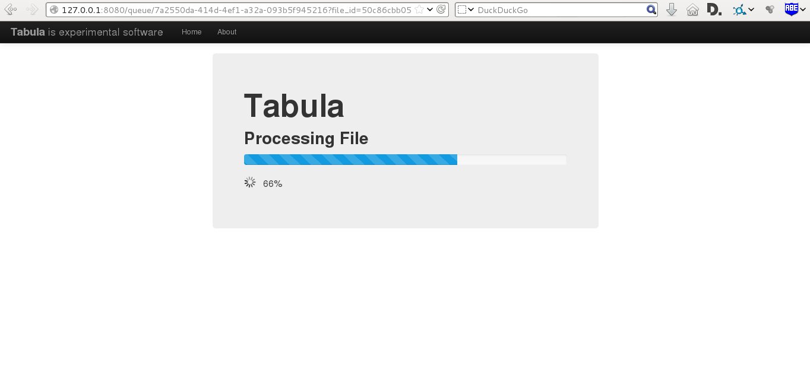Reload the Tabula processing page

441,9
